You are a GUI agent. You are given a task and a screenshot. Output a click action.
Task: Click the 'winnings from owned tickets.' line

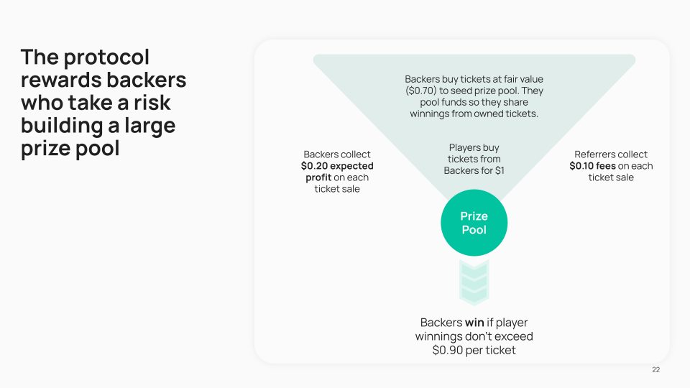(474, 114)
